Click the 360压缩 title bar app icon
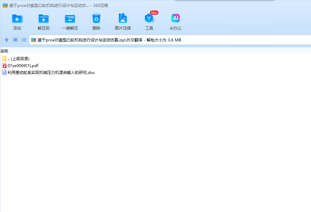 pyautogui.click(x=5, y=5)
